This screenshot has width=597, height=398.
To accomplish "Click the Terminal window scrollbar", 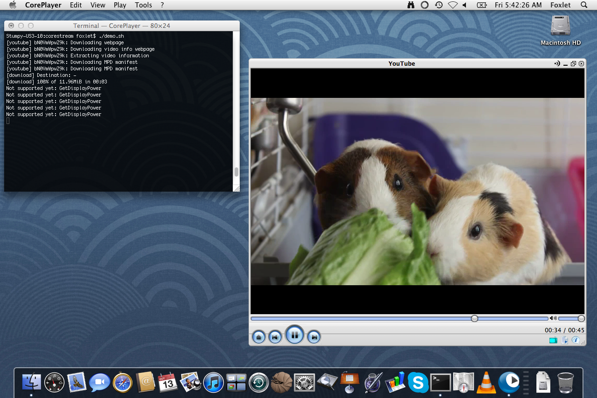I will (236, 172).
